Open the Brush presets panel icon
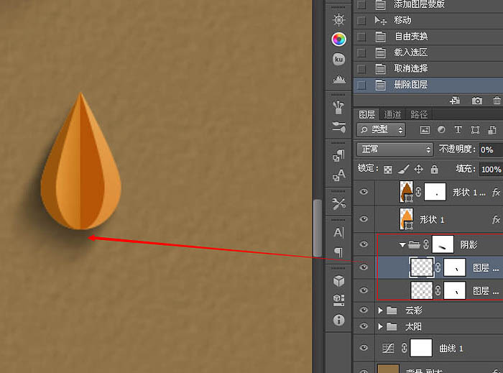This screenshot has height=373, width=503. [338, 107]
